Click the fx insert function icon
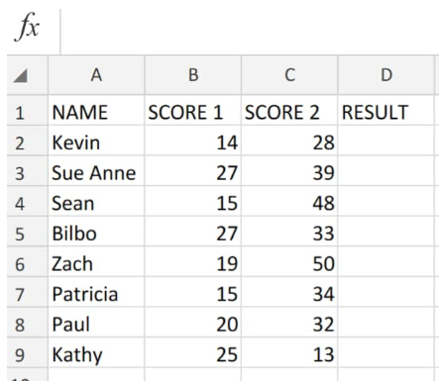The height and width of the screenshot is (381, 439). pyautogui.click(x=27, y=27)
